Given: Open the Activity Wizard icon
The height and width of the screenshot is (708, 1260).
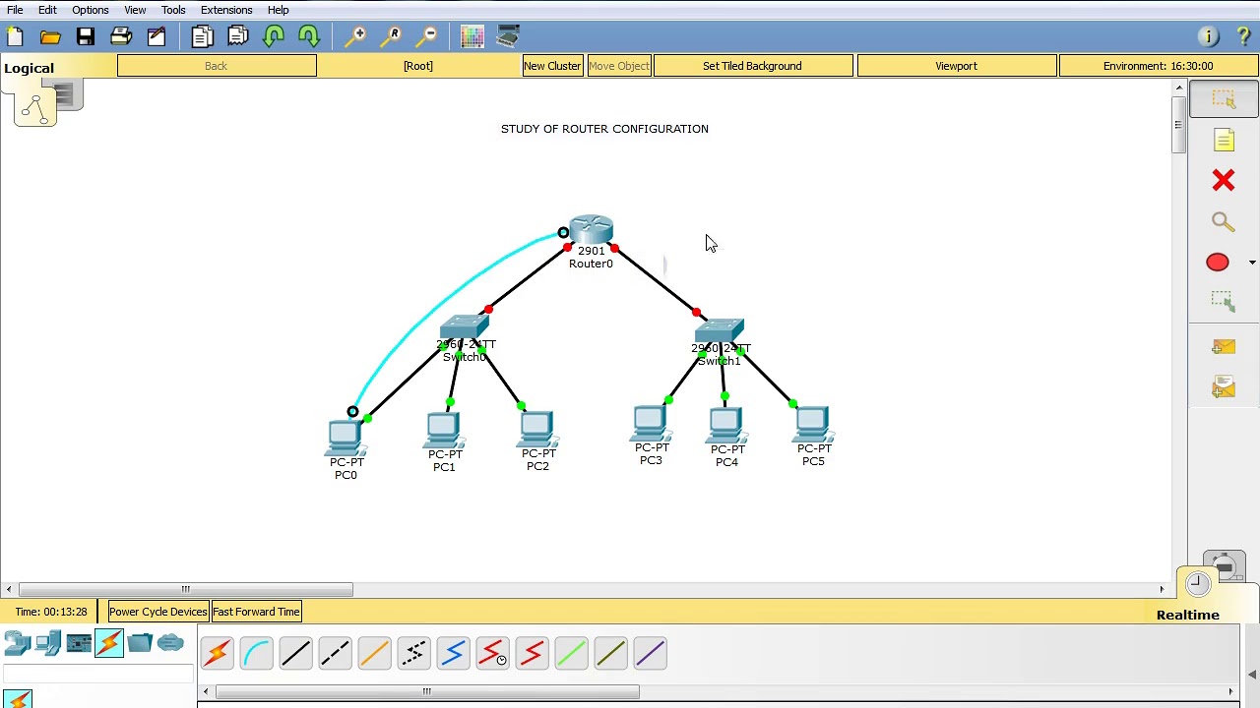Looking at the screenshot, I should (x=157, y=36).
